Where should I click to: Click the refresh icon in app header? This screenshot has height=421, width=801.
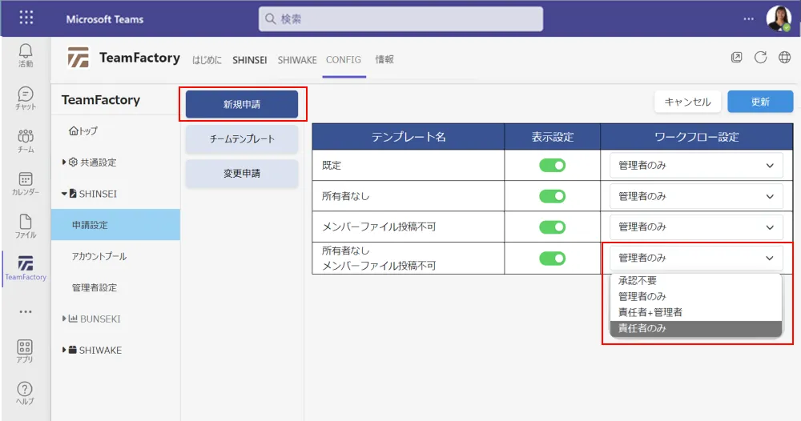[760, 58]
